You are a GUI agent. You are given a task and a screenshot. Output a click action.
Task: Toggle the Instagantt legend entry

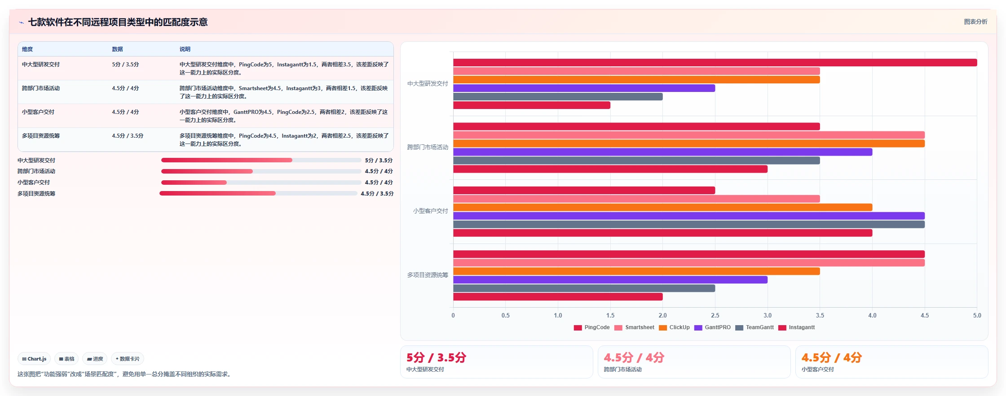tap(796, 327)
